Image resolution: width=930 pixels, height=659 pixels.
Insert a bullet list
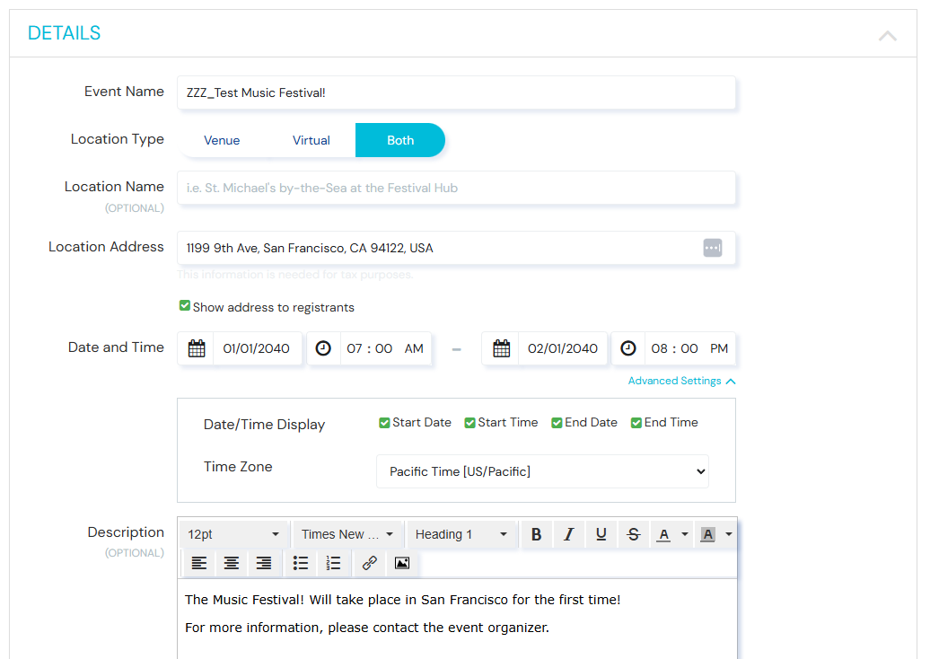pos(301,563)
